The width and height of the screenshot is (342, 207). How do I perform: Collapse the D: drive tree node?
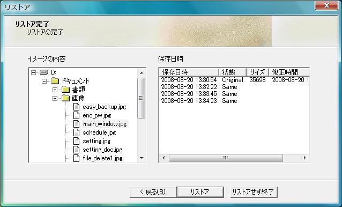tap(33, 72)
